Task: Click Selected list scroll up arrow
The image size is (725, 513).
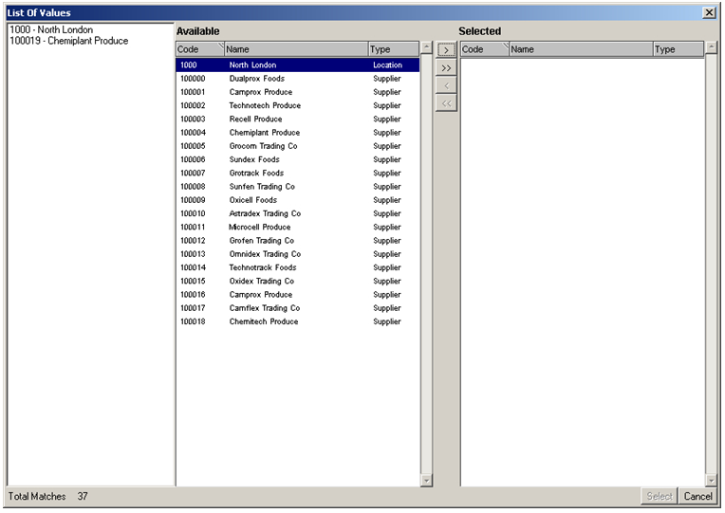Action: coord(711,47)
